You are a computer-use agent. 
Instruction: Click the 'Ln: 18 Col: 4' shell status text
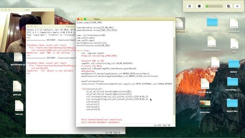click(113, 133)
